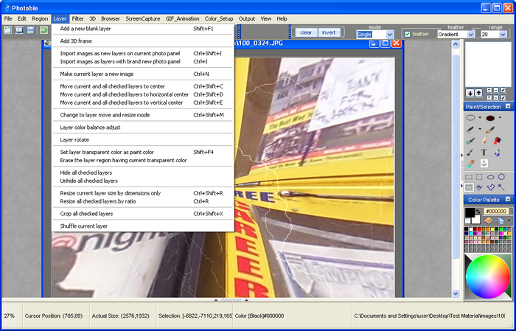Open the painter's palette color editor icon
516x331 pixels.
point(488,220)
